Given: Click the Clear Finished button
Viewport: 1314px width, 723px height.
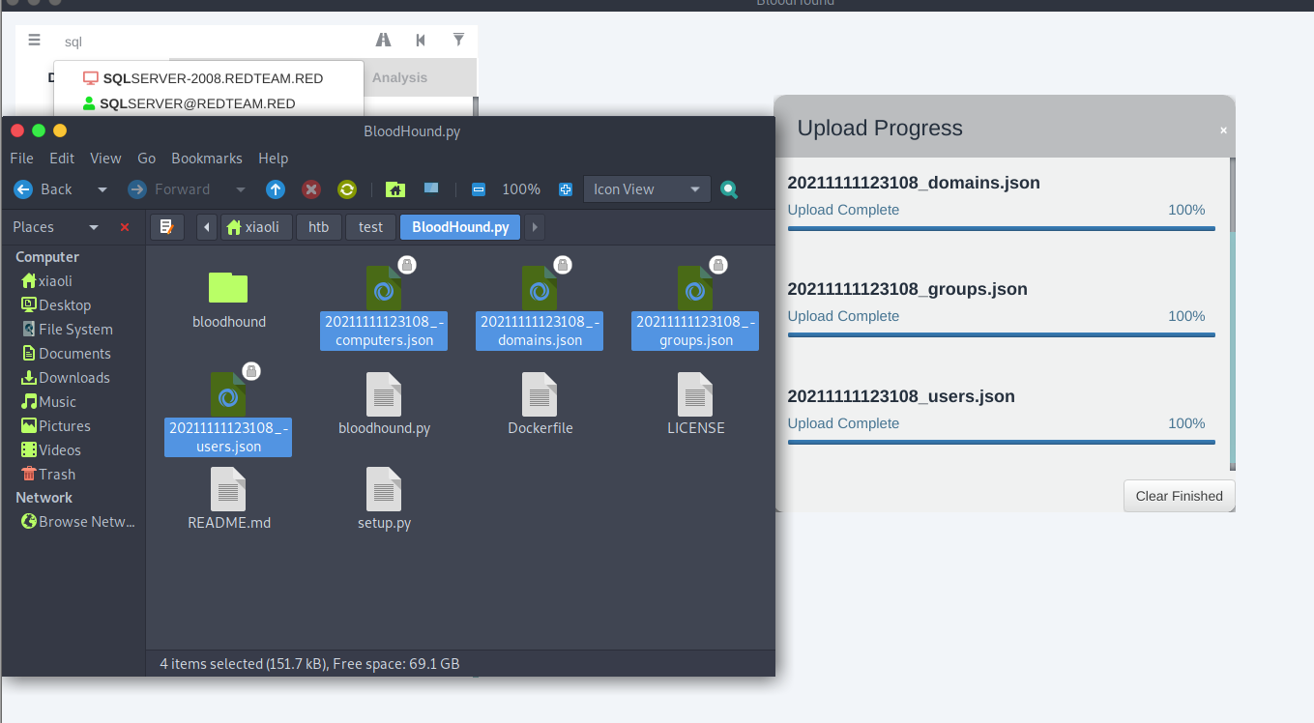Looking at the screenshot, I should [1179, 496].
